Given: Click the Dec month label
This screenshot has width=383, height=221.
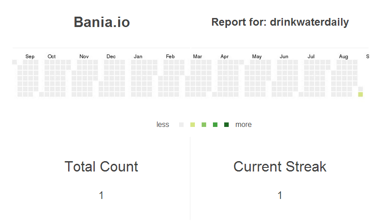Looking at the screenshot, I should click(x=111, y=57).
